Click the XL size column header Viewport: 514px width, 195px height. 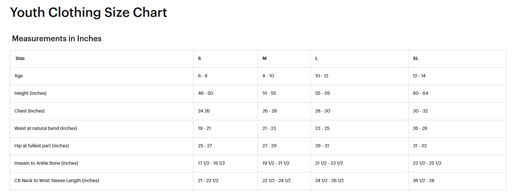point(415,58)
